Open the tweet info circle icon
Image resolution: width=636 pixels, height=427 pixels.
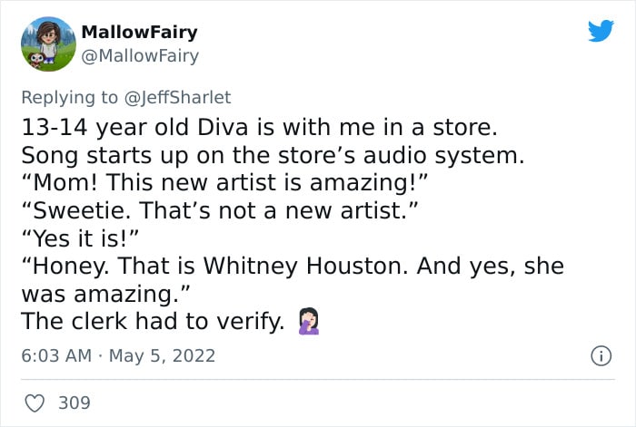point(601,356)
